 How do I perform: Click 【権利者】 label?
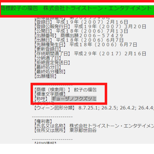tap(43, 121)
